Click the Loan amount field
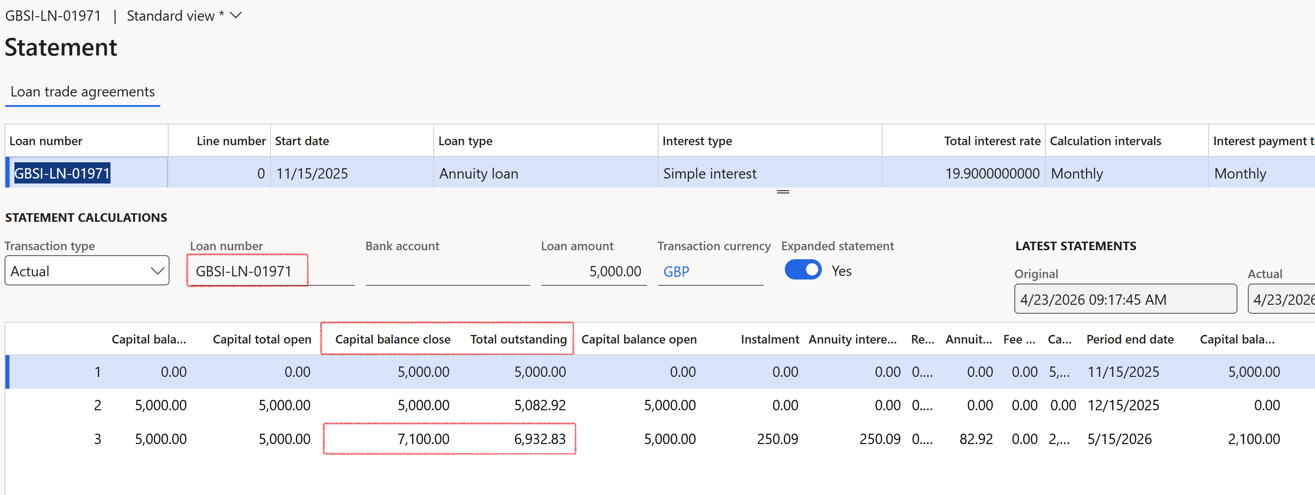Viewport: 1315px width, 495px height. coord(594,271)
